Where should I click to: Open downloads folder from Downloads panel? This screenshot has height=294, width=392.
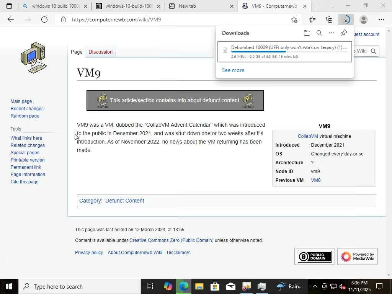pyautogui.click(x=307, y=33)
